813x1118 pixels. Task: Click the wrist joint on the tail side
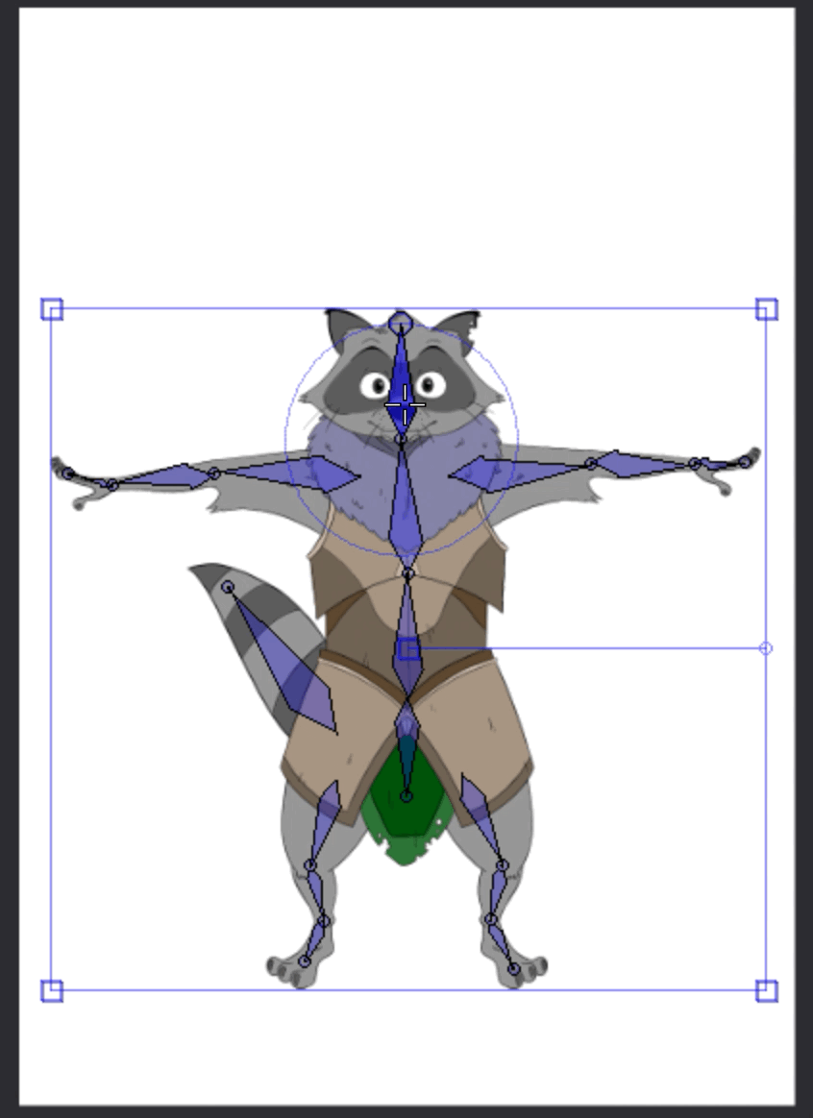point(112,485)
